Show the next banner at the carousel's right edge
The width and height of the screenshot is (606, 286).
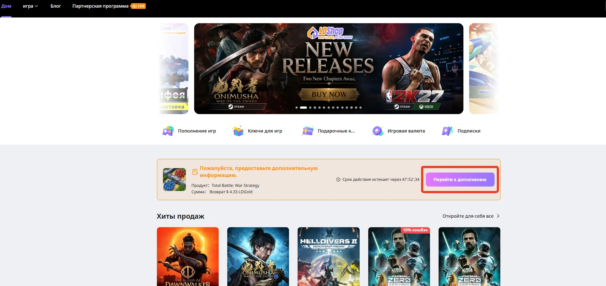(x=484, y=69)
